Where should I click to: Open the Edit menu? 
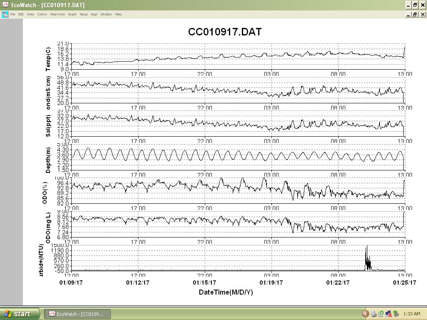pos(21,15)
